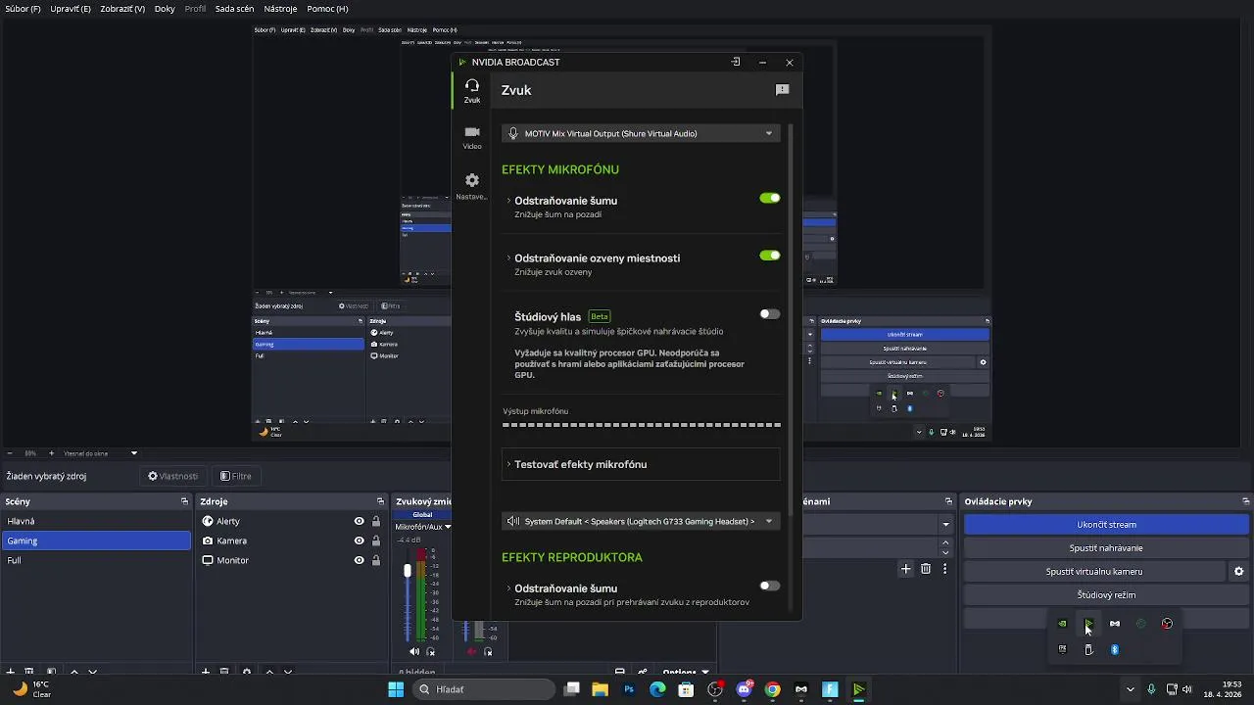Click the red-black round icon in tray overflow popup

(1167, 624)
